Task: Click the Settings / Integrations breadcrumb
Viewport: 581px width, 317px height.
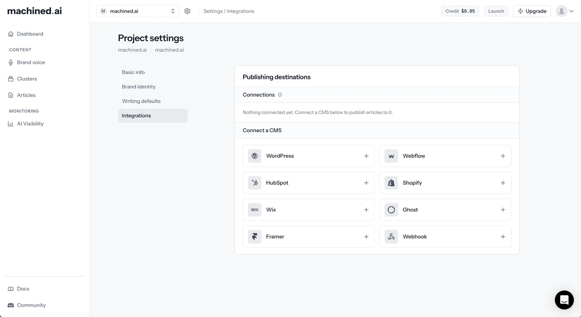Action: [229, 11]
